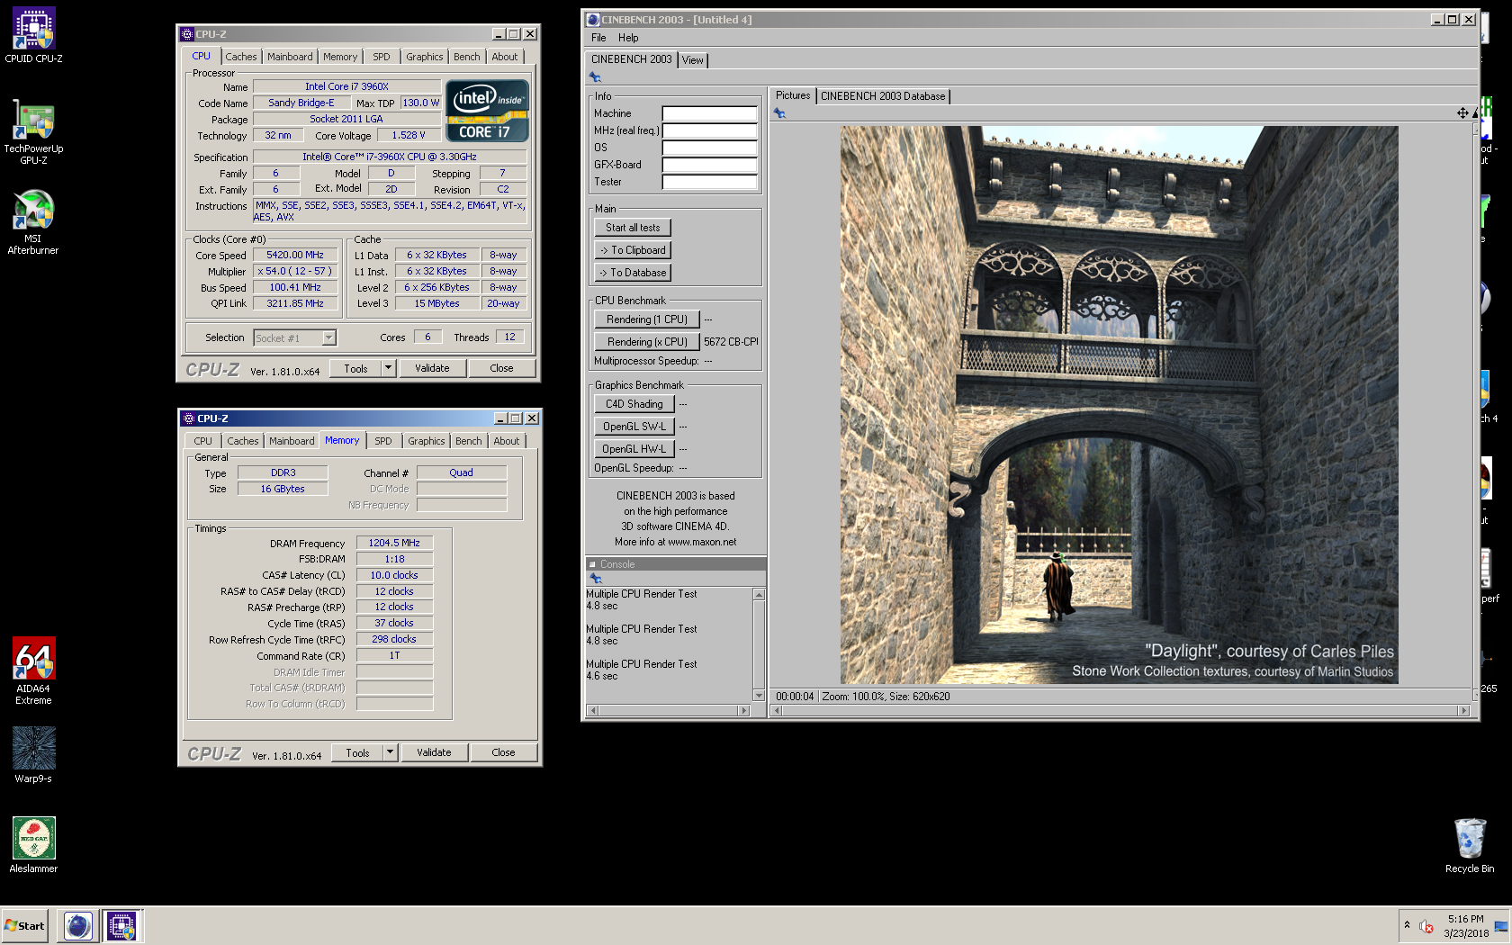1512x945 pixels.
Task: Click the CPU-Z taskbar icon
Action: (121, 925)
